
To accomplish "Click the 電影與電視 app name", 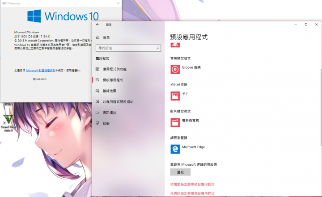I will tap(191, 121).
